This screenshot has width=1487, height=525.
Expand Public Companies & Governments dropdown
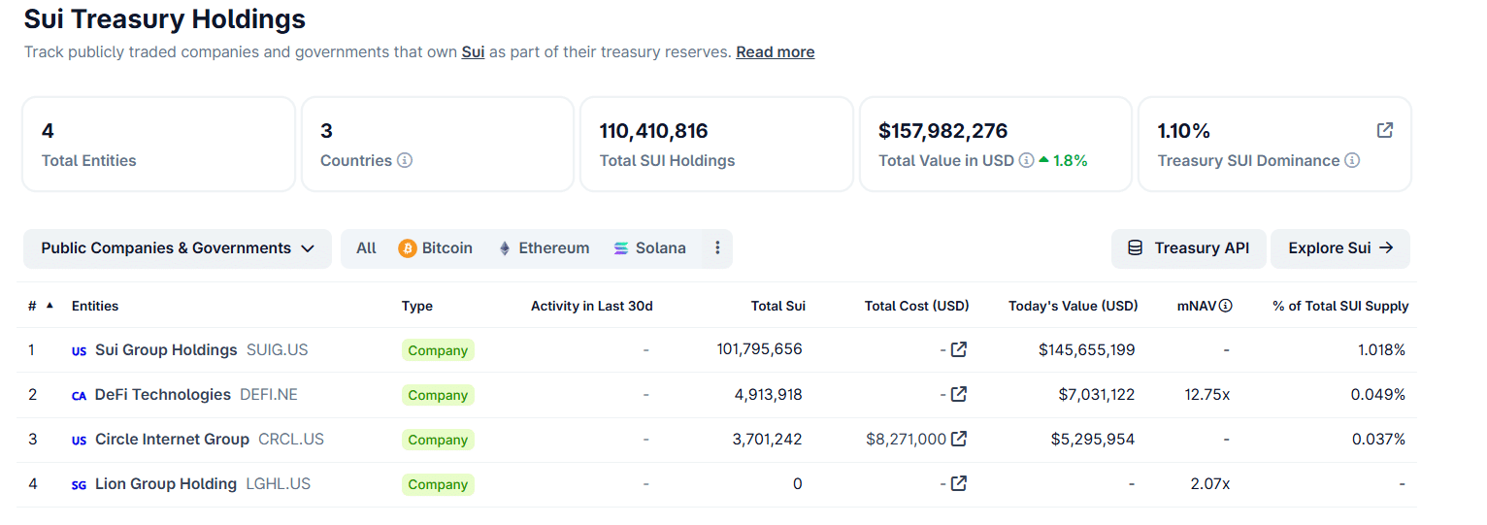coord(178,248)
